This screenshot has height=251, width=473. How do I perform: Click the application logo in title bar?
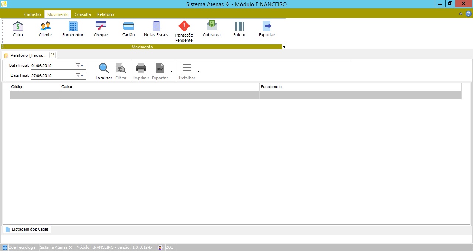pos(4,4)
